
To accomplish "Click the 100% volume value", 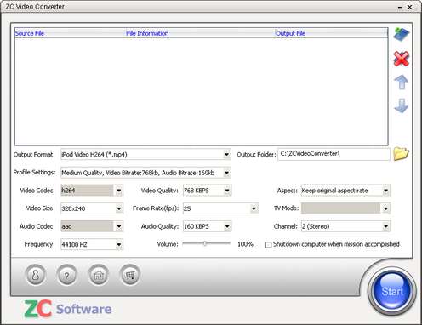I will 245,244.
